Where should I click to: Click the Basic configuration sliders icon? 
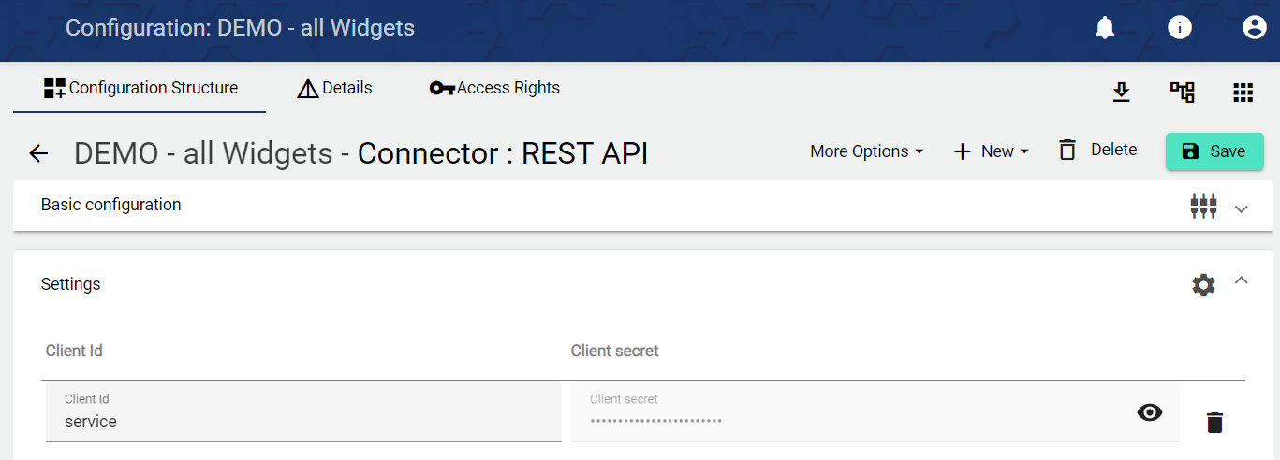(x=1203, y=207)
